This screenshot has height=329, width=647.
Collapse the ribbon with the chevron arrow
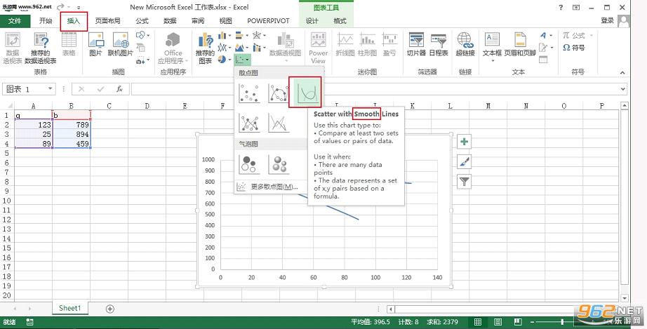tap(622, 72)
